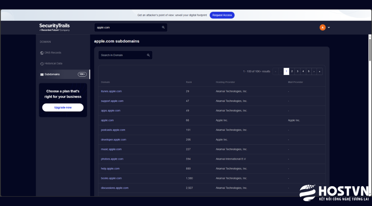Open phobos.apple.com link
This screenshot has height=206, width=372.
pos(112,159)
